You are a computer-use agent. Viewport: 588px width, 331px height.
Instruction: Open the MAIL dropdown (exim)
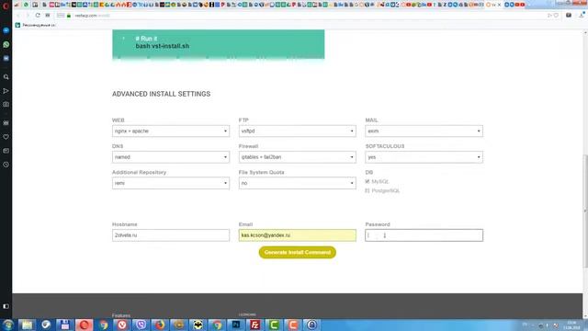point(424,131)
